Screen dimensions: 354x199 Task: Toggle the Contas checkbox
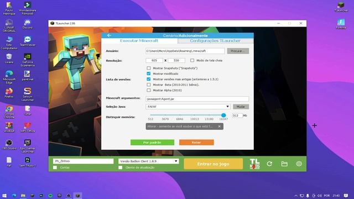(55, 167)
